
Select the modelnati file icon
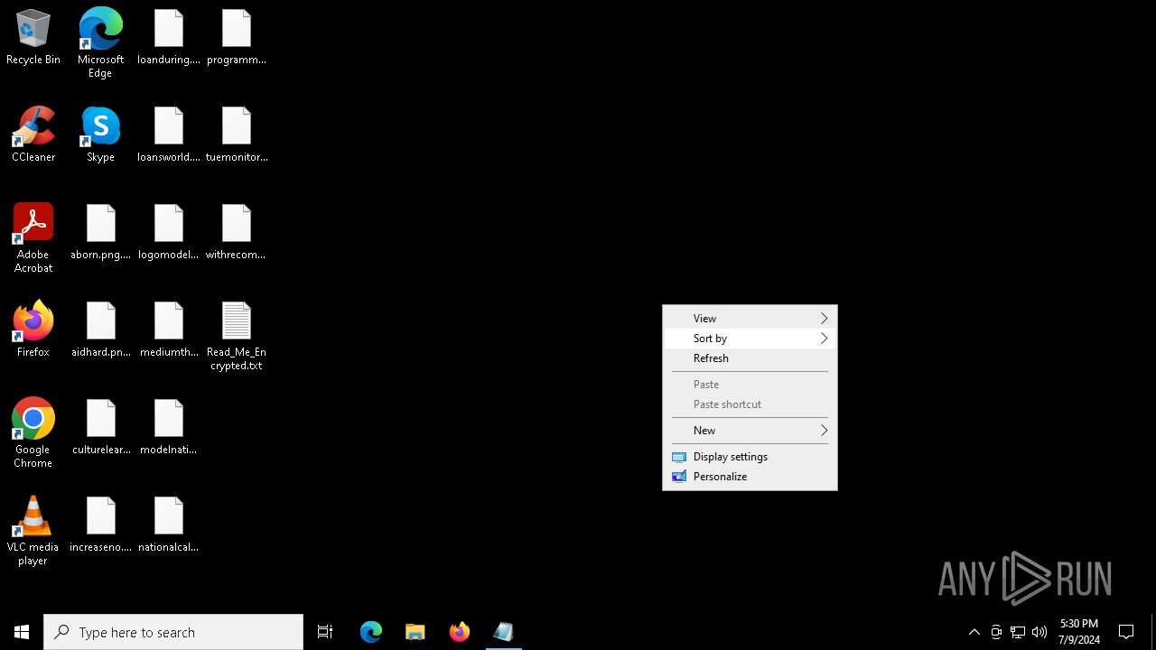169,428
